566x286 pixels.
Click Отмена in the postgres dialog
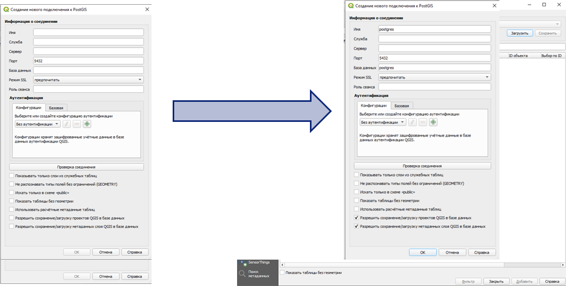tap(452, 252)
